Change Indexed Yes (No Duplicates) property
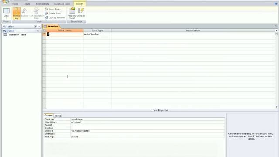Image resolution: width=279 pixels, height=157 pixels. point(147,131)
